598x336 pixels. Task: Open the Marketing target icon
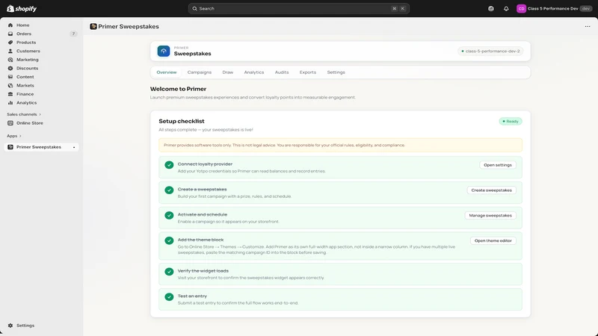[x=10, y=60]
